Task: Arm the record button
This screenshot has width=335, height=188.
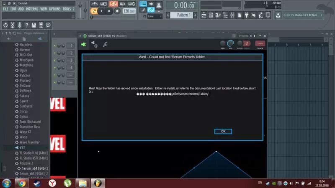Action: tap(117, 11)
